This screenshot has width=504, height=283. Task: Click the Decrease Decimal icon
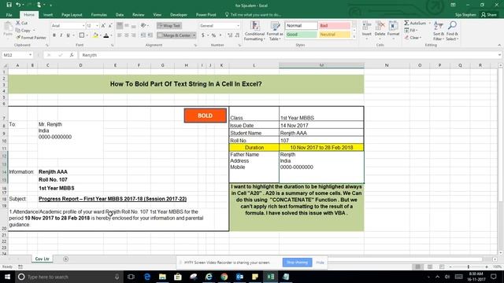237,35
